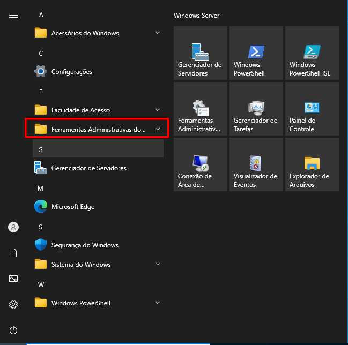Click the Segurança do Windows label

click(x=85, y=245)
